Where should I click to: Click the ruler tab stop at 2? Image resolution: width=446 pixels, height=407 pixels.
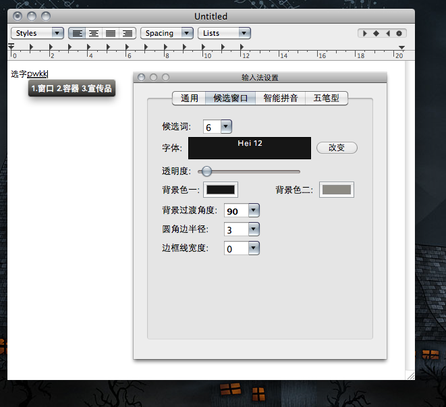[51, 47]
